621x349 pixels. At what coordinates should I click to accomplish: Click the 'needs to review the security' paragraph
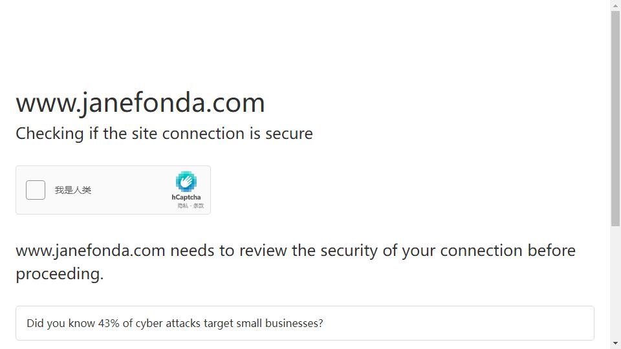(x=296, y=262)
